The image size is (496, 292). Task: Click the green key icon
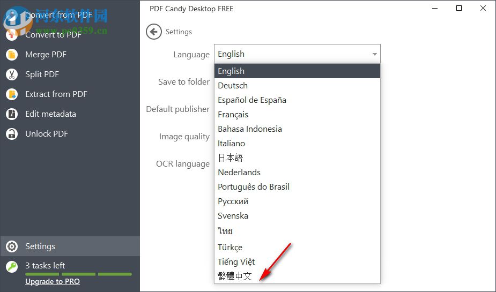[12, 267]
